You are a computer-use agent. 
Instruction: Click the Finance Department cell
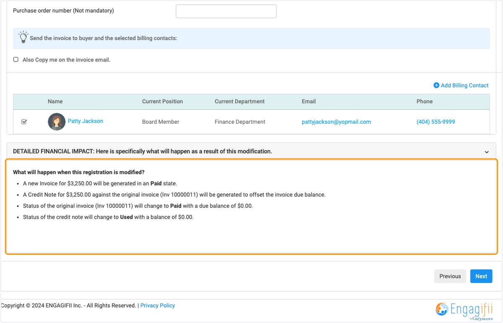pos(240,122)
